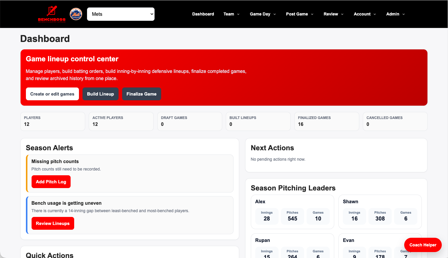Expand the Game Day menu

(263, 14)
